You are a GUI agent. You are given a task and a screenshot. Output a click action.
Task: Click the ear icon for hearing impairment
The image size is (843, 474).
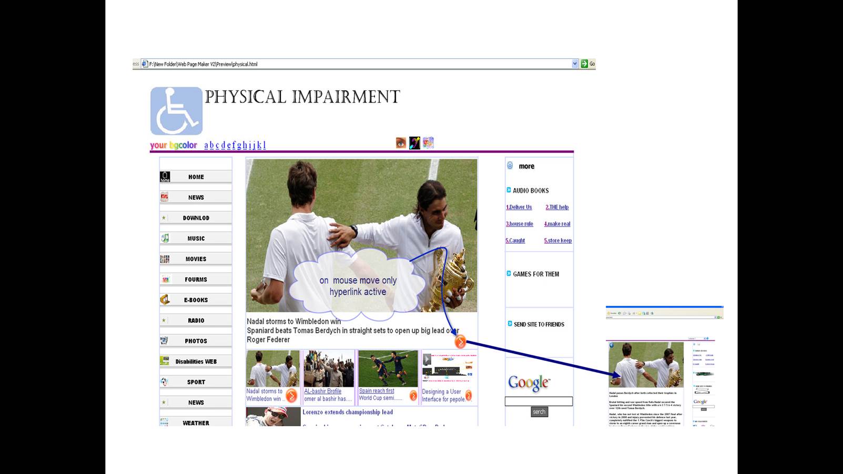pyautogui.click(x=414, y=143)
